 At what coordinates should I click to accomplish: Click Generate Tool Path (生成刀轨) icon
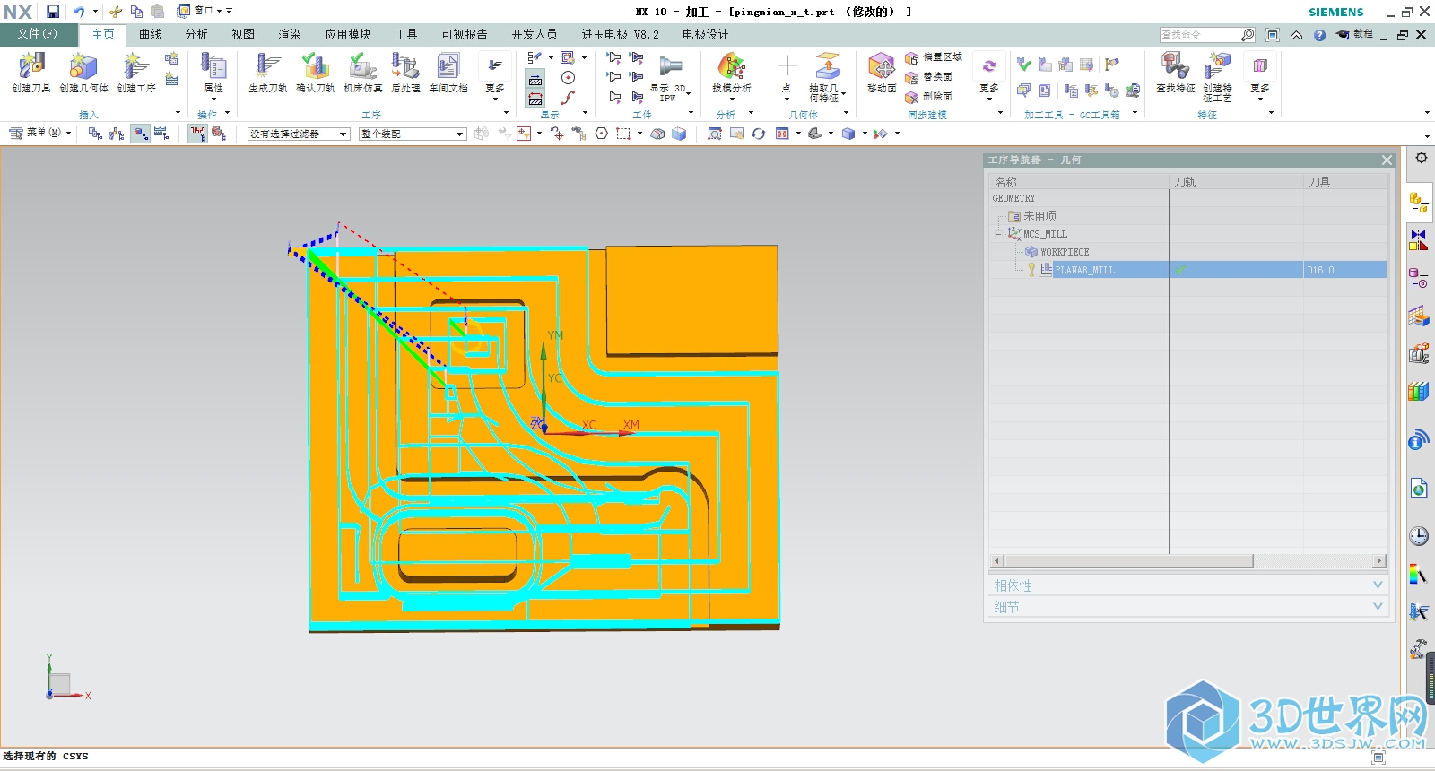click(267, 72)
